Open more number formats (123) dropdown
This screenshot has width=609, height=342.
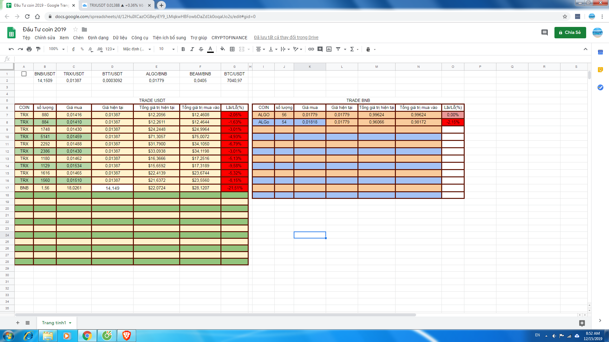[110, 49]
